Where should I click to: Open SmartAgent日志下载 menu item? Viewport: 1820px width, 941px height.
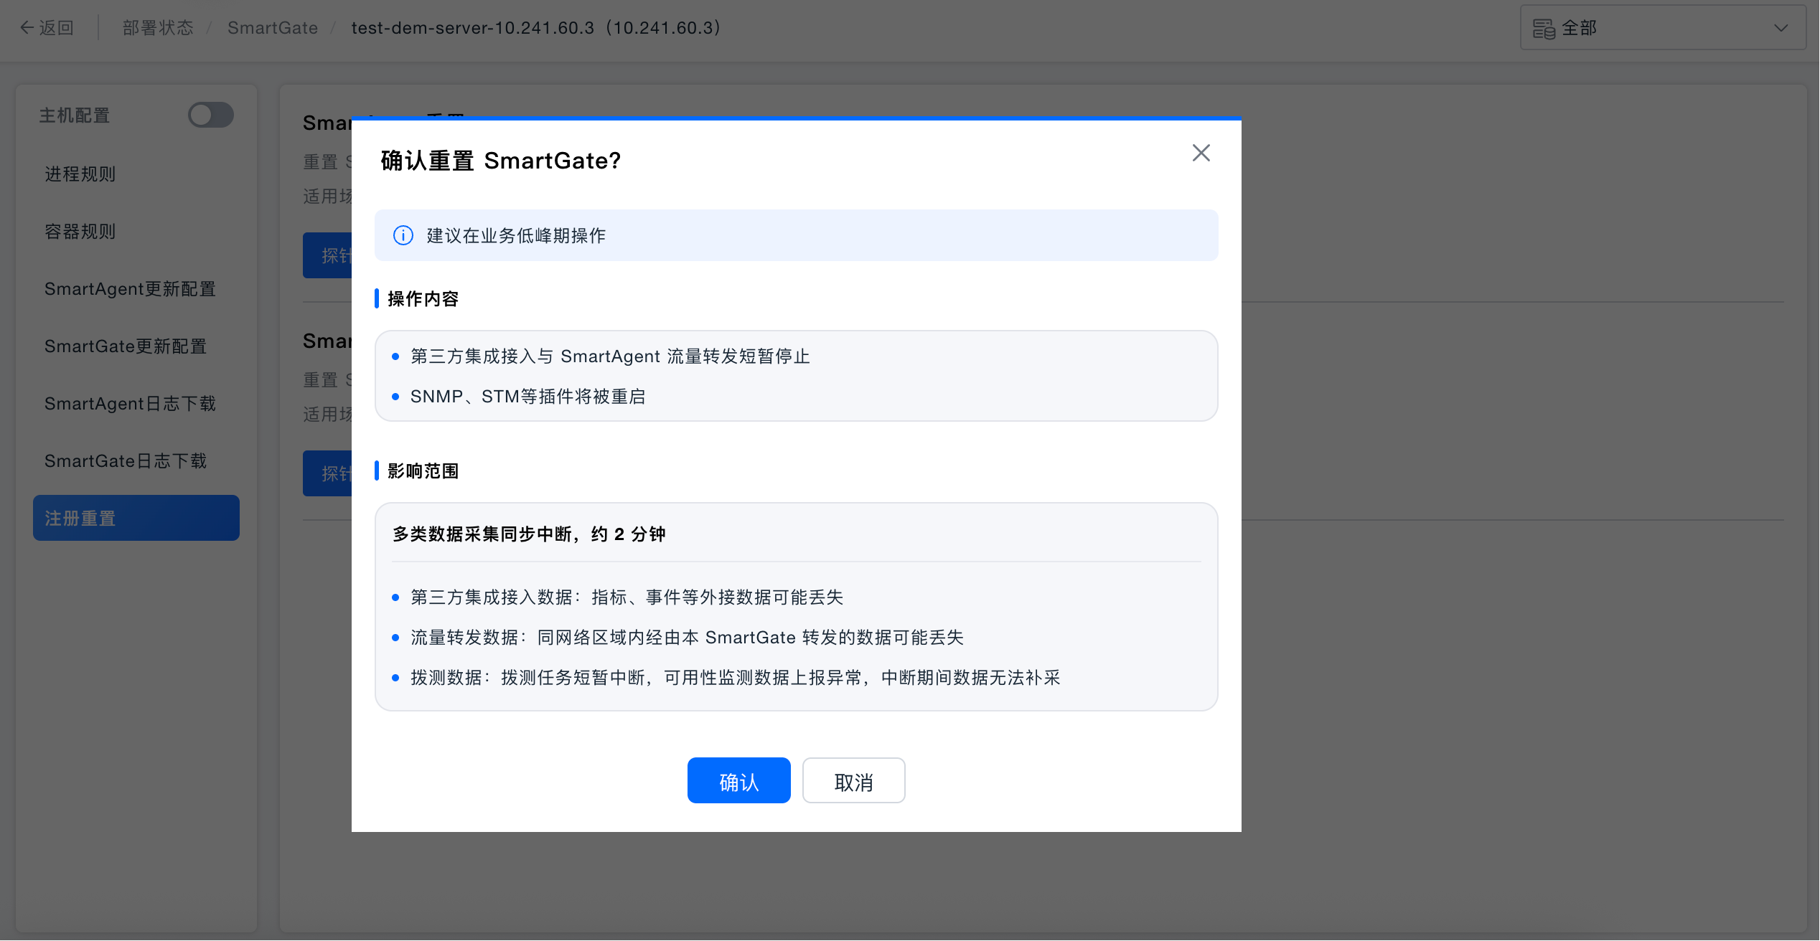(130, 403)
